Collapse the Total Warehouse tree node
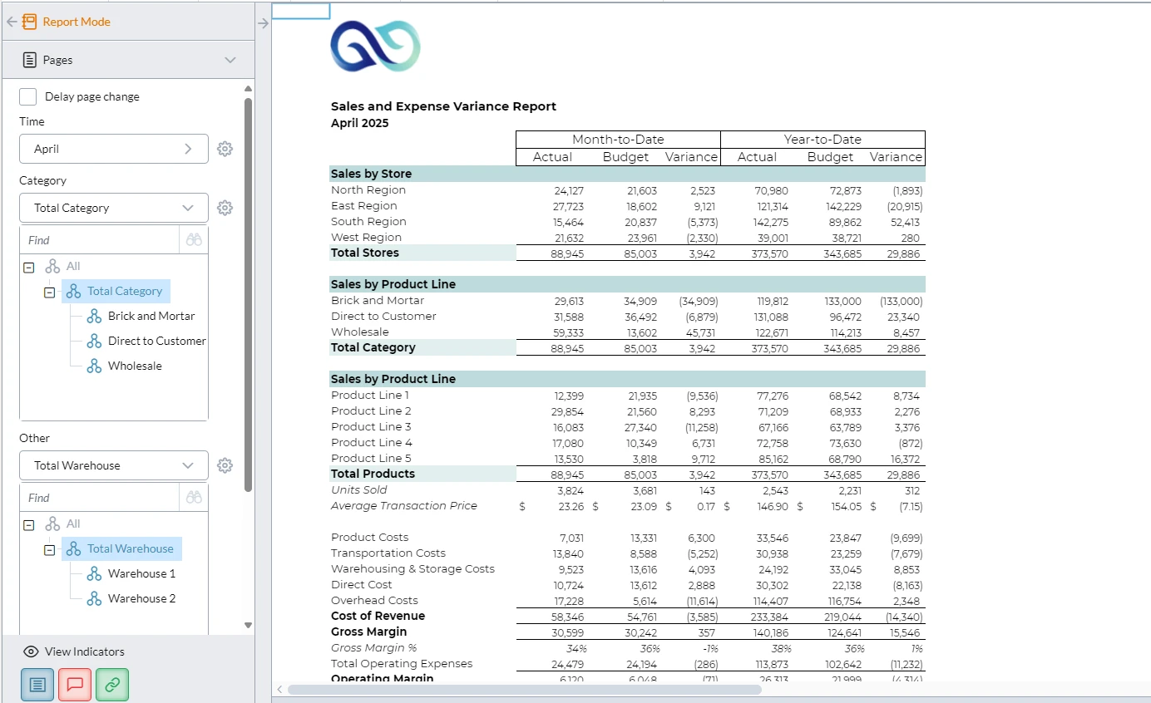This screenshot has width=1151, height=703. tap(49, 549)
